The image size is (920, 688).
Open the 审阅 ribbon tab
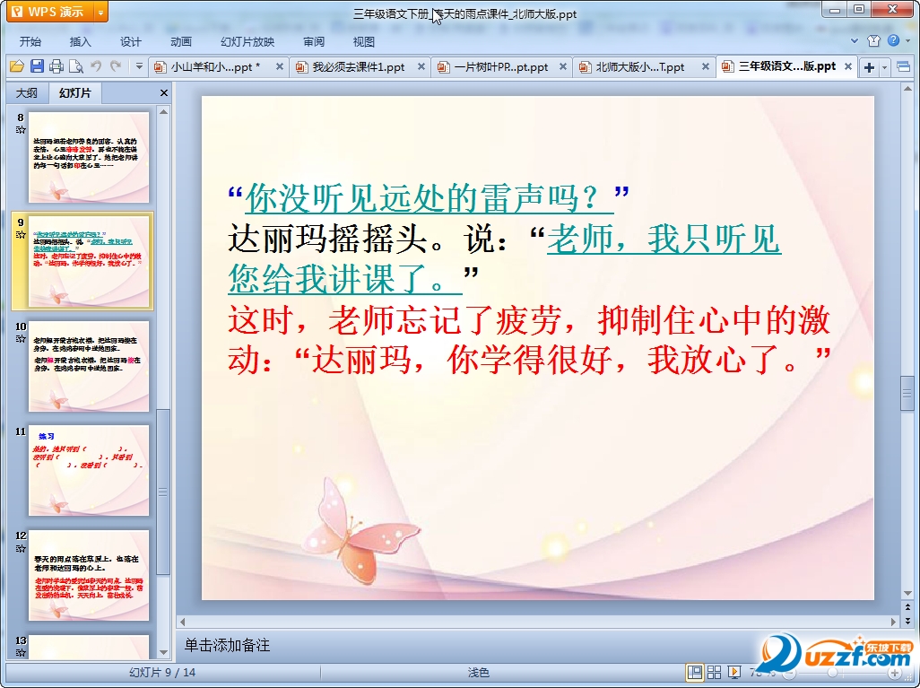point(314,41)
